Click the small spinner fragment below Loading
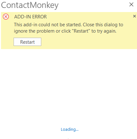The width and height of the screenshot is (137, 139). [x=68, y=138]
